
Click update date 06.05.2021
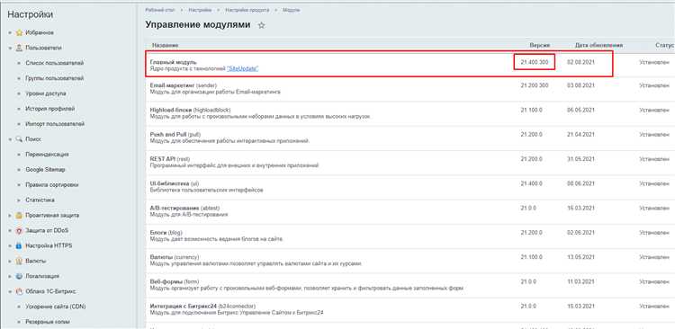tap(580, 110)
